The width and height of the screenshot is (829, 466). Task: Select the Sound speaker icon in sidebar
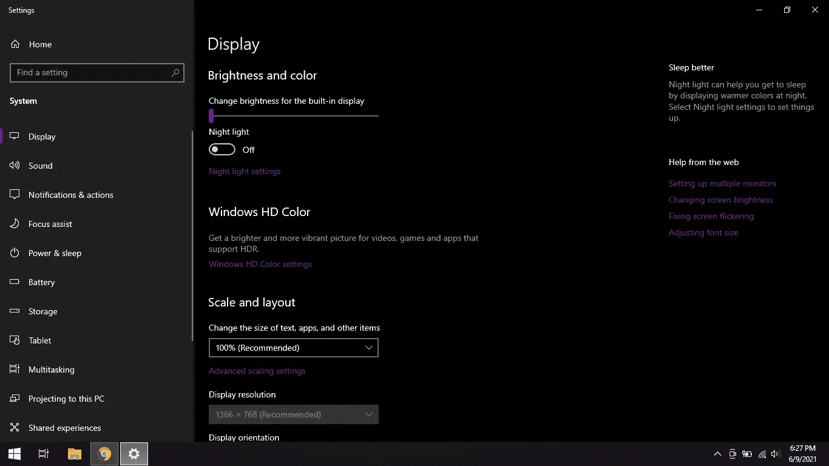click(x=15, y=166)
